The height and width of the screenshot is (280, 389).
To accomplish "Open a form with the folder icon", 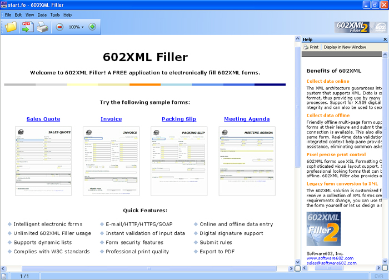I will (x=11, y=27).
